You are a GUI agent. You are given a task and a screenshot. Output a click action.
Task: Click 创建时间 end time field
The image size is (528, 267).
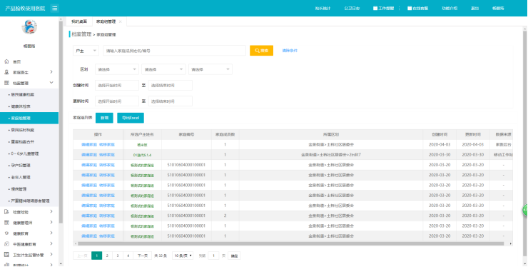171,86
